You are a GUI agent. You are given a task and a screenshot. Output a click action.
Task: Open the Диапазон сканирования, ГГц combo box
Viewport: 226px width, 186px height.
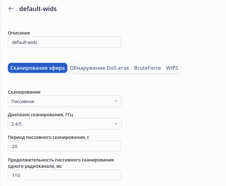click(64, 124)
